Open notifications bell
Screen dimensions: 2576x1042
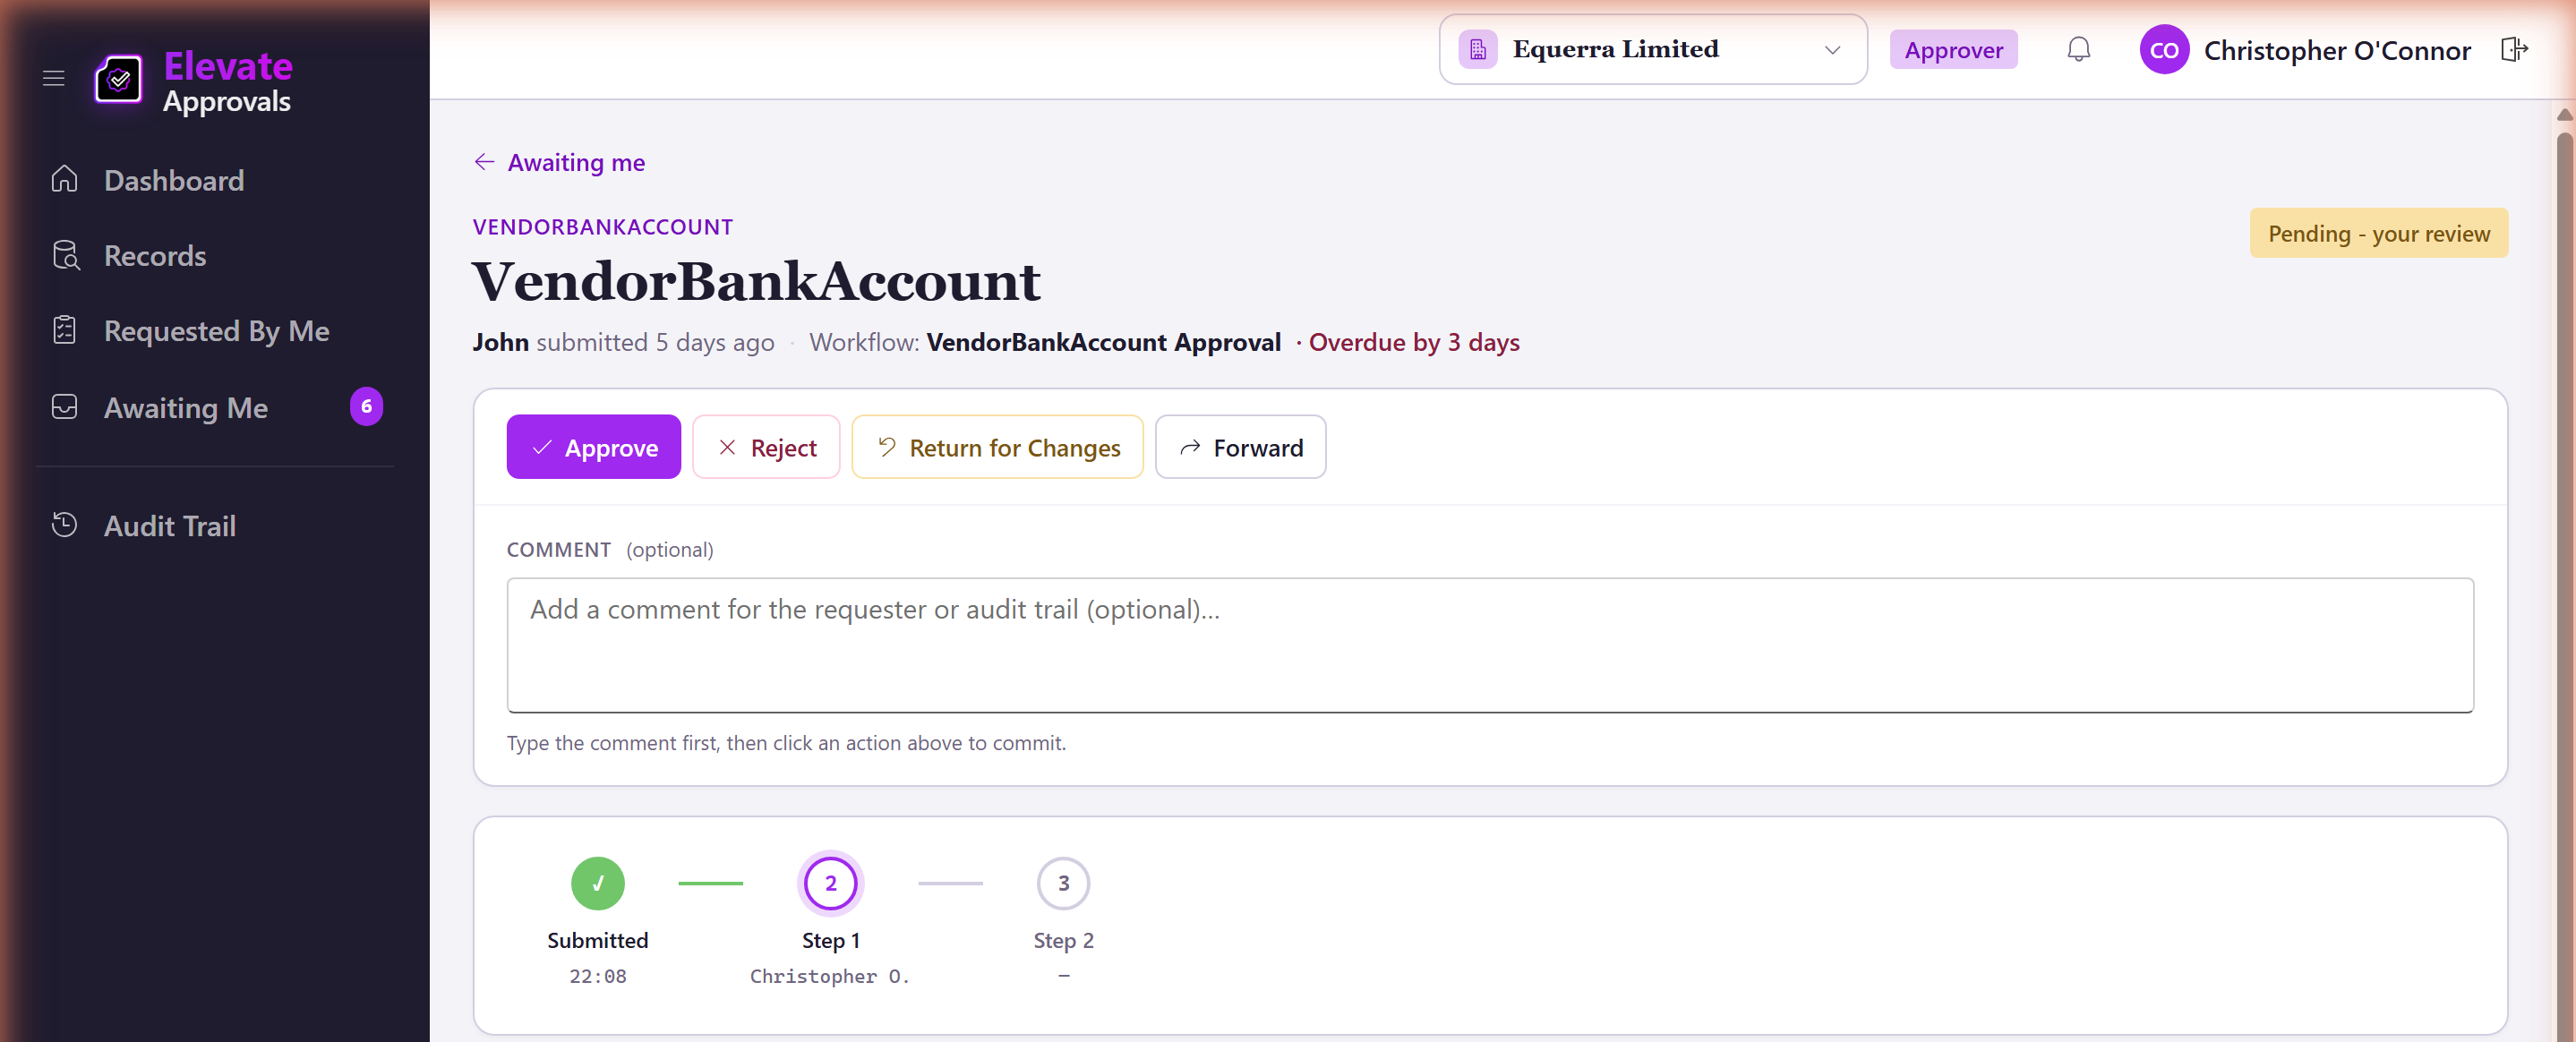(2078, 50)
